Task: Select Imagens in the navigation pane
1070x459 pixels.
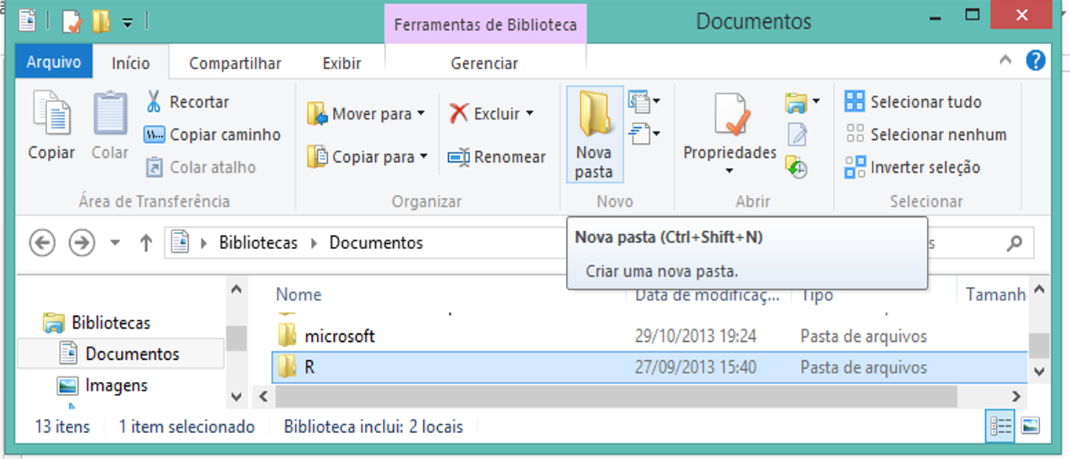Action: tap(116, 386)
